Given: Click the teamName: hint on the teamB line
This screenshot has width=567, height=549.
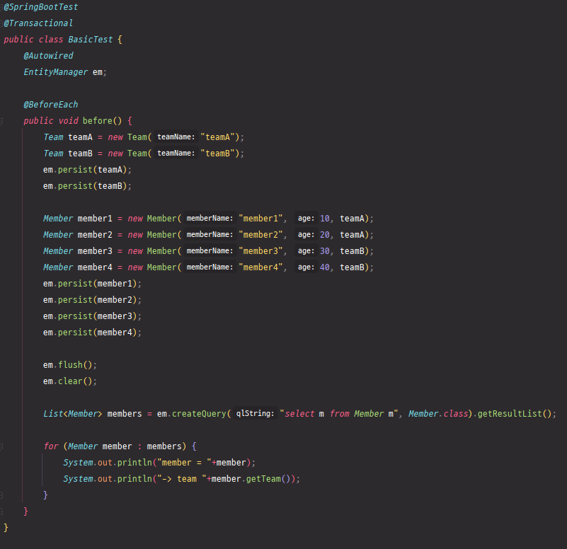Looking at the screenshot, I should (176, 154).
